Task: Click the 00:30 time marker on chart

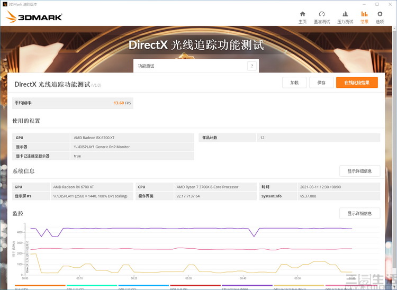Action: 188,278
